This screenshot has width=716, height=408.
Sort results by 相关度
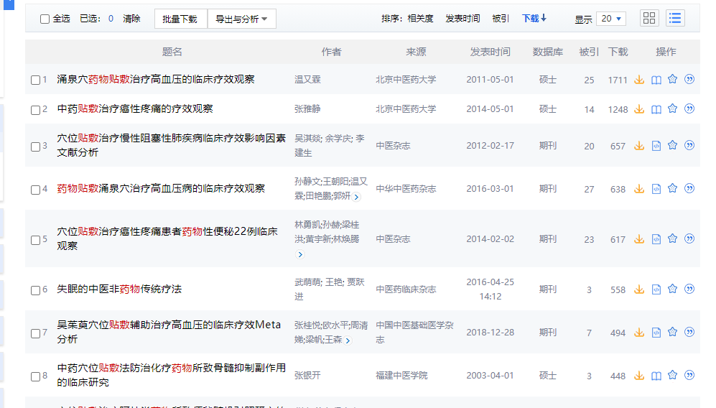point(420,18)
